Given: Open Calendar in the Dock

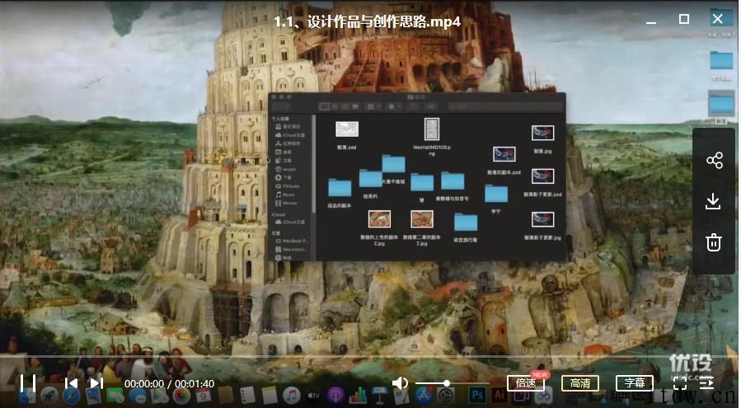Looking at the screenshot, I should coord(204,396).
